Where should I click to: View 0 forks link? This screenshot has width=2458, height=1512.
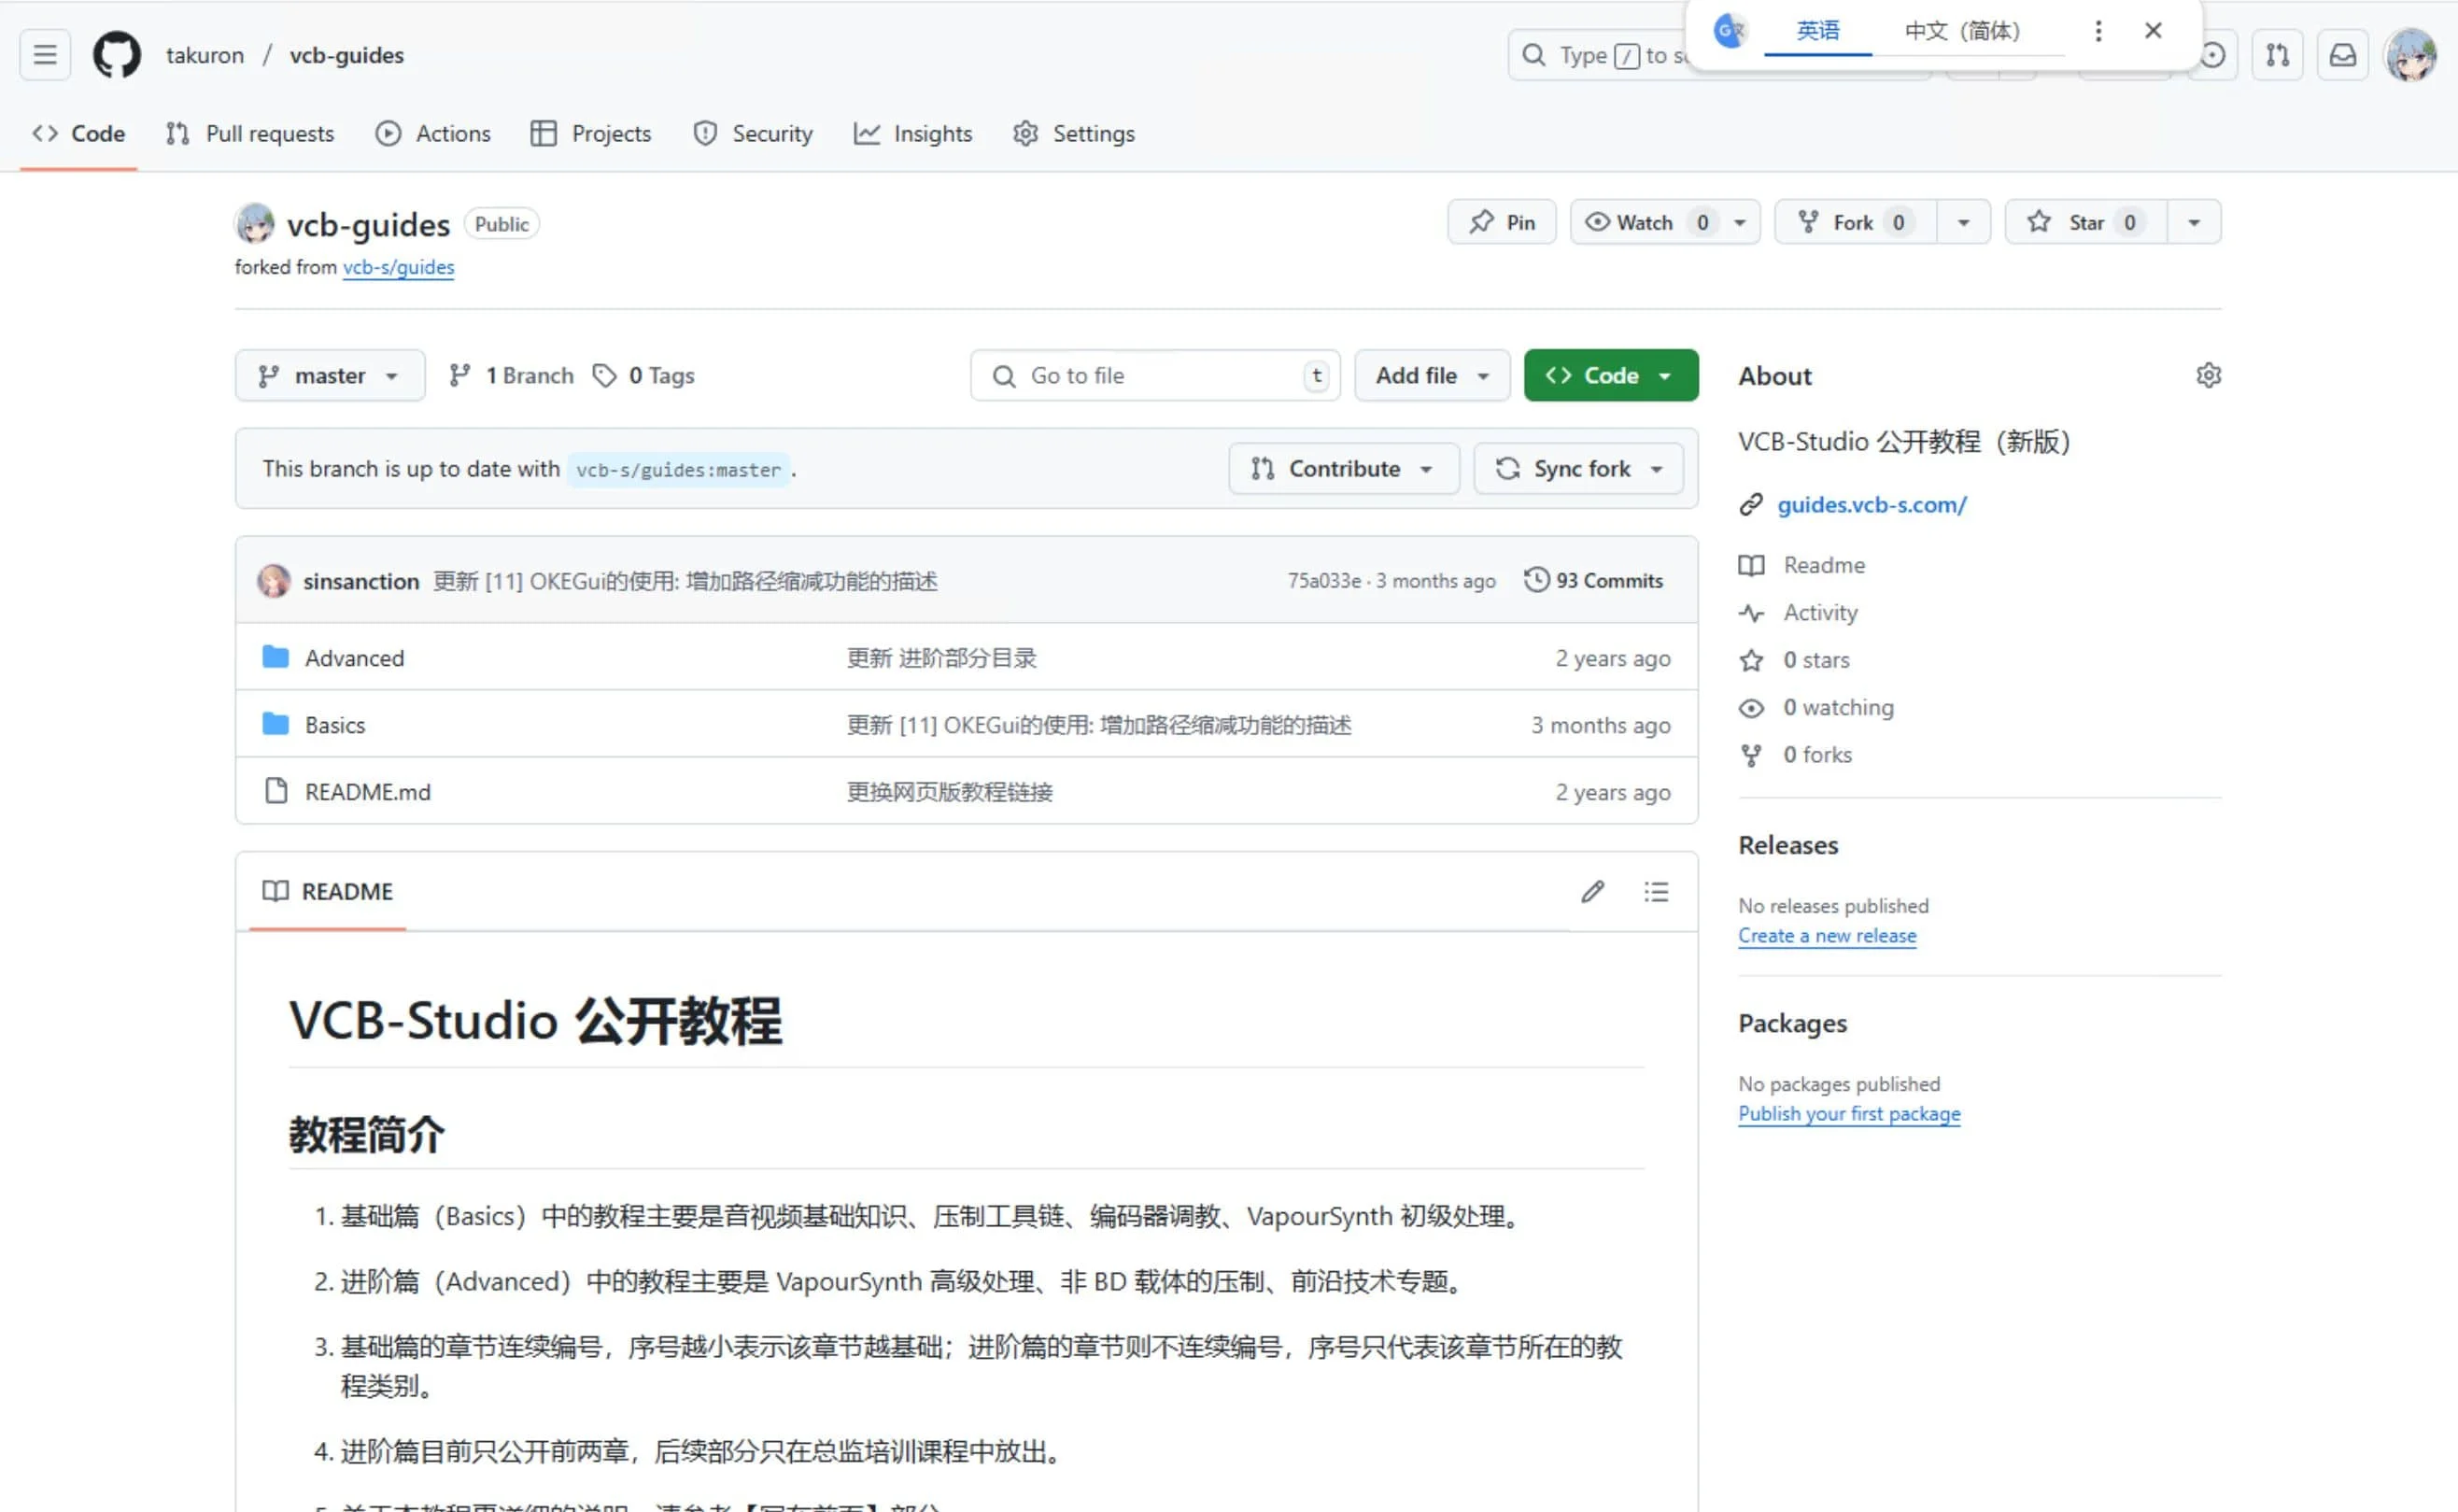1795,755
